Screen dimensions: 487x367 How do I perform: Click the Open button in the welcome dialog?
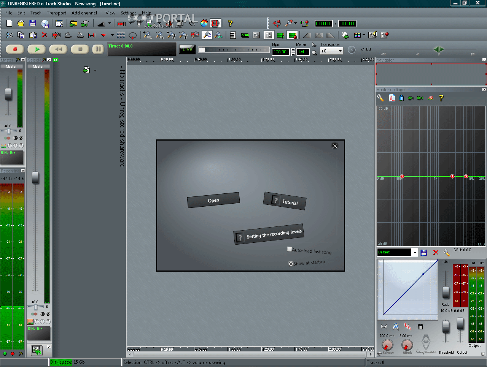tap(213, 200)
